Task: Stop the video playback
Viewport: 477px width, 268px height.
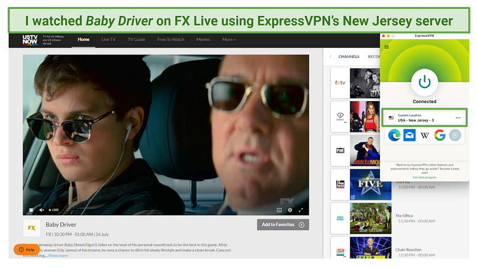Action: coord(31,210)
